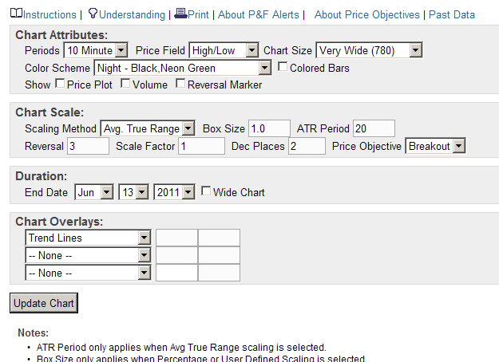Open the Color Scheme dropdown
The image size is (499, 362).
(183, 68)
